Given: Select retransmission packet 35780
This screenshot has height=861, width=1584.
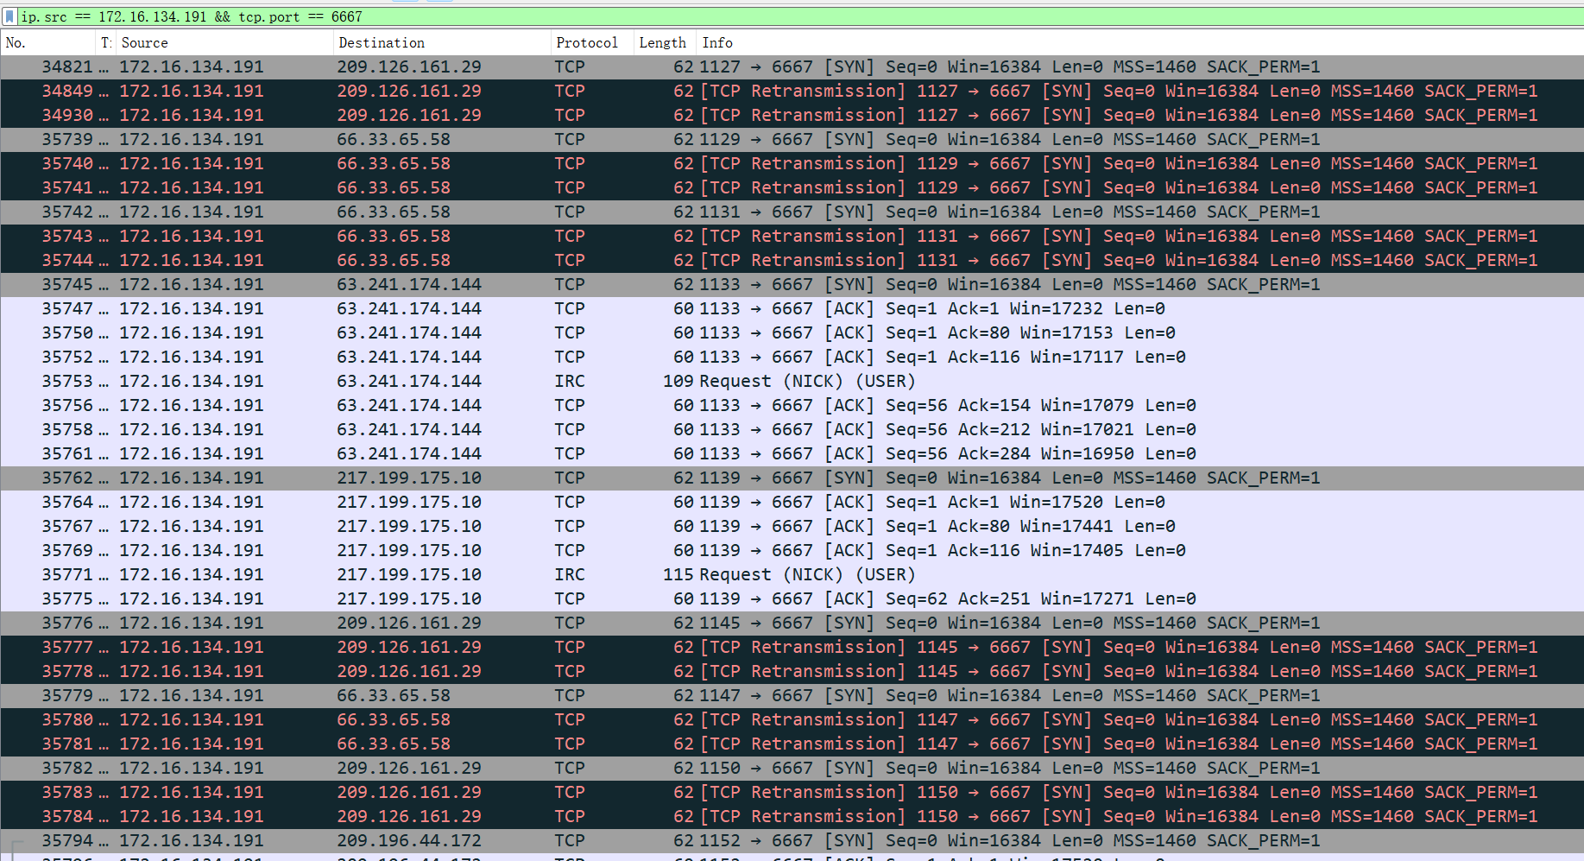Looking at the screenshot, I should coord(792,719).
